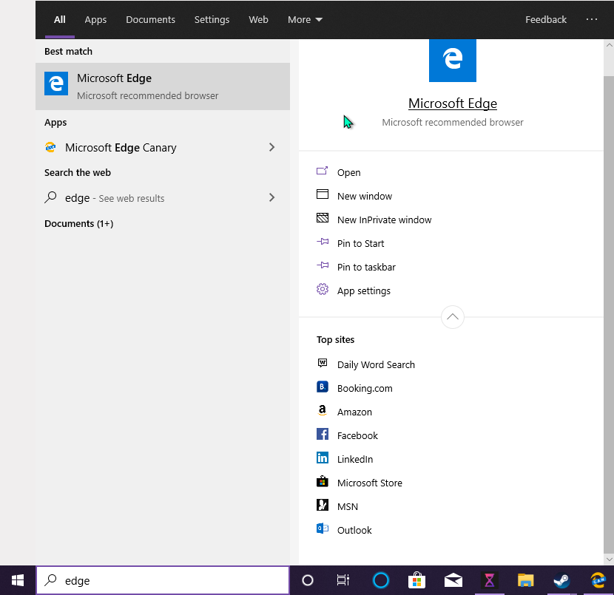
Task: Expand edge web results arrow
Action: (x=271, y=197)
